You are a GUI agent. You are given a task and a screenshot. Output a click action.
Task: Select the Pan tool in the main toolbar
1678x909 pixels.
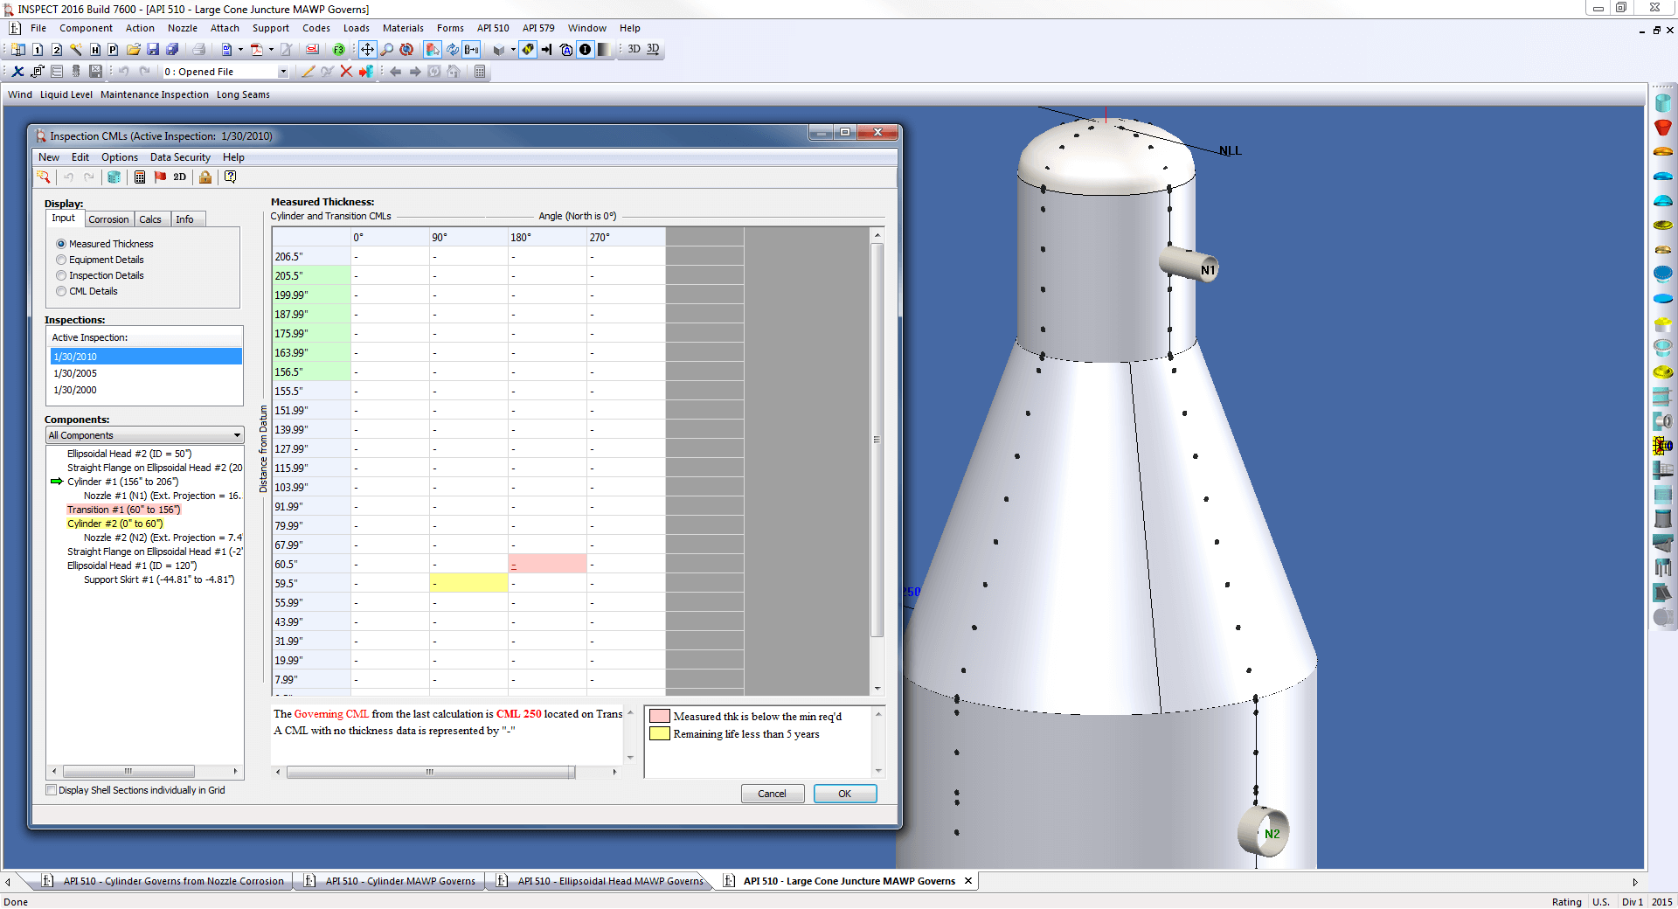click(x=368, y=50)
